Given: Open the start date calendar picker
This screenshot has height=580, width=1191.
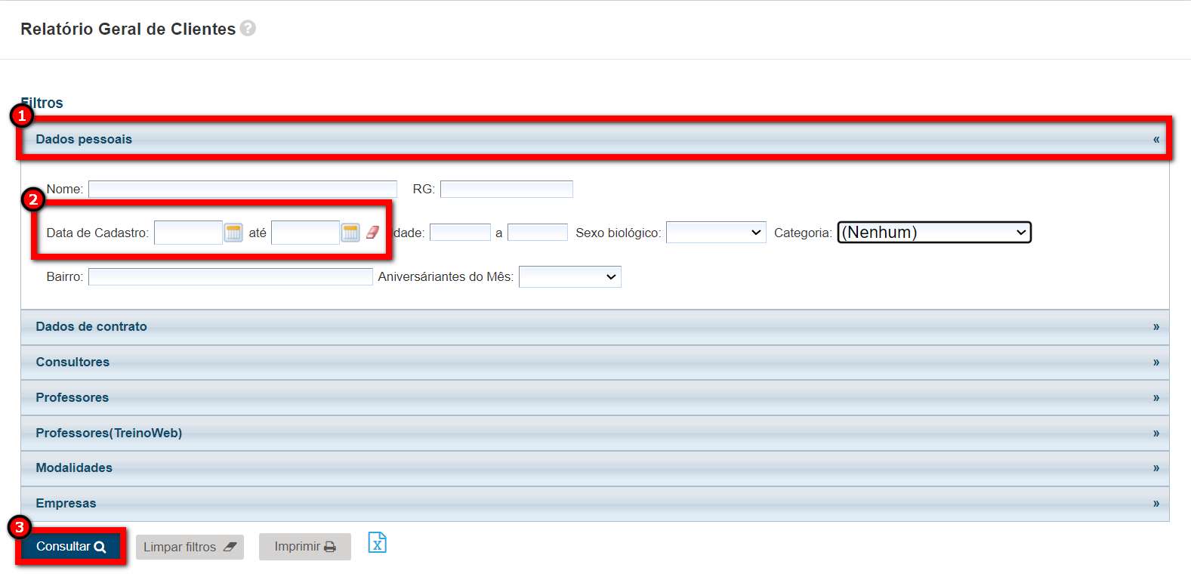Looking at the screenshot, I should (233, 233).
